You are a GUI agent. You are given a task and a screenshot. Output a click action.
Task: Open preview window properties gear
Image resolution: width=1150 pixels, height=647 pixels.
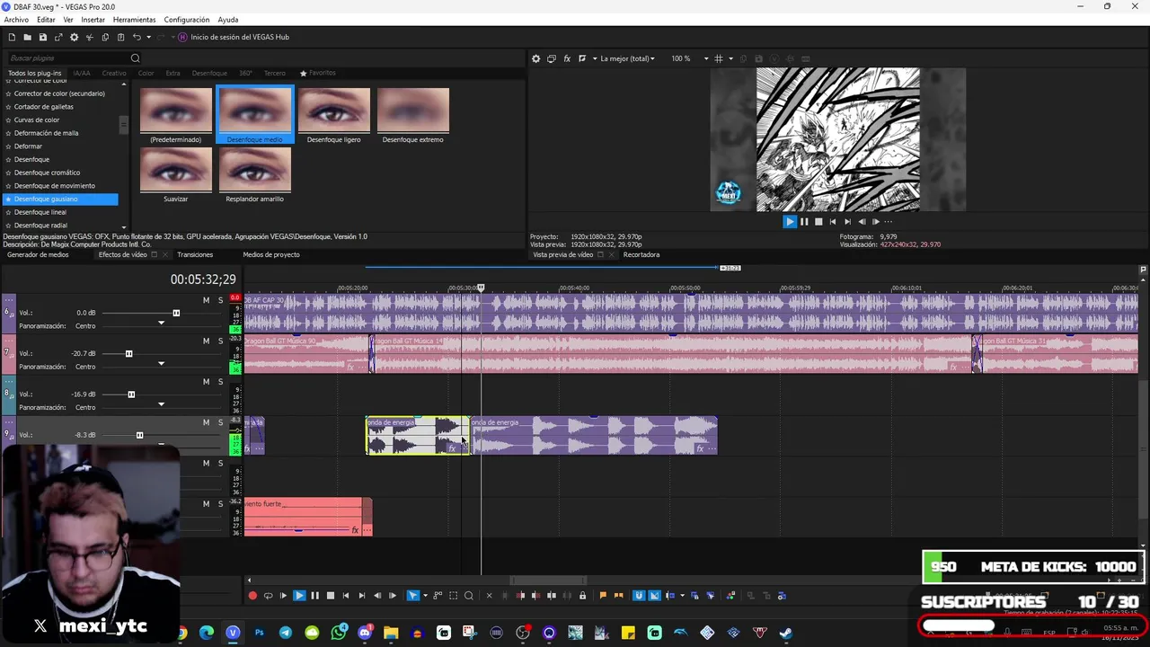[x=536, y=58]
